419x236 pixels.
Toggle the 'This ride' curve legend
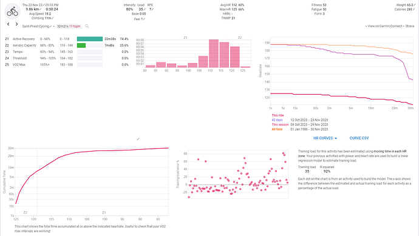pos(278,115)
